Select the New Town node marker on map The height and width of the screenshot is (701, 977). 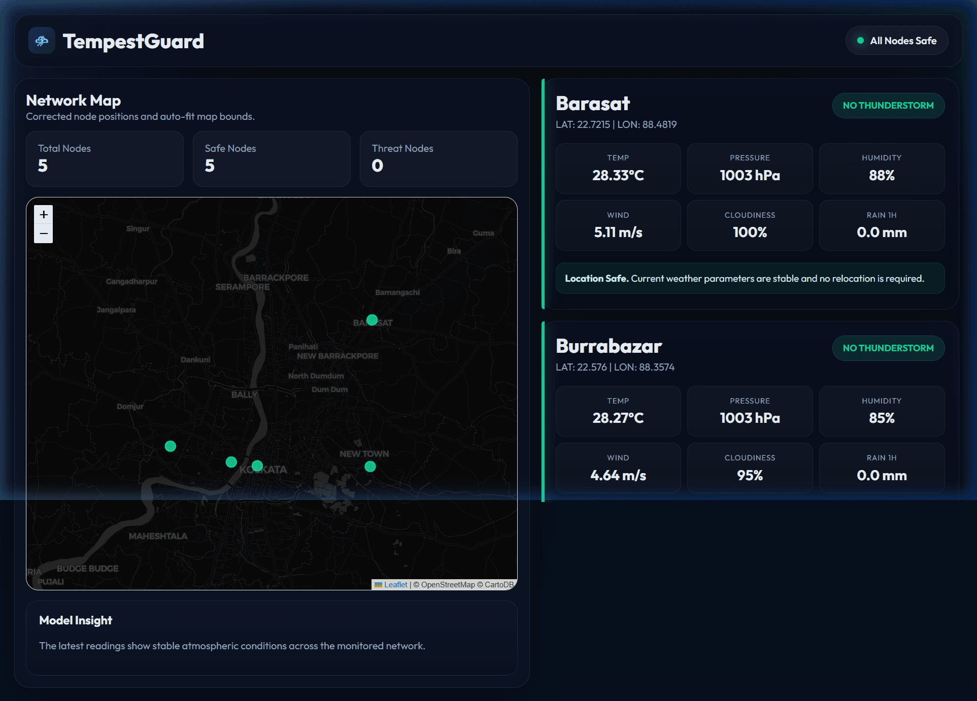370,466
